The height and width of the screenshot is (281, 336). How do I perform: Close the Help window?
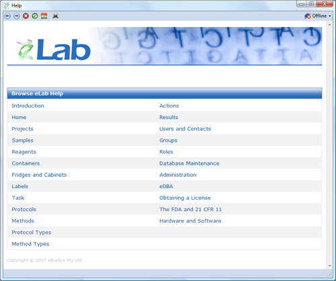pos(325,4)
